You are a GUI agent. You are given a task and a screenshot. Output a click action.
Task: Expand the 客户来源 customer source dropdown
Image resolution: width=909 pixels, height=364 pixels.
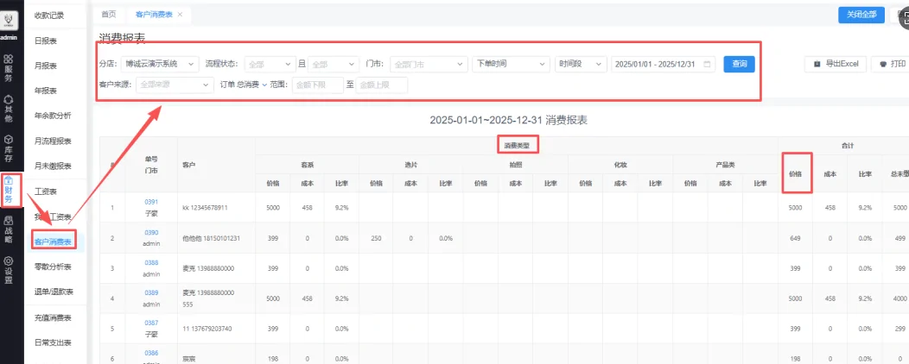[175, 85]
